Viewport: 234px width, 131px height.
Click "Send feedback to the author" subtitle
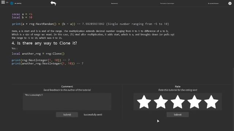click(67, 90)
